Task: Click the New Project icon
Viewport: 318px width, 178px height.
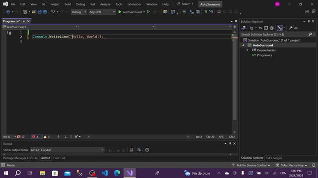Action: [x=25, y=12]
